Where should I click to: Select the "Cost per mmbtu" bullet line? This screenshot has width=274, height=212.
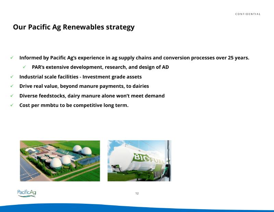click(74, 105)
